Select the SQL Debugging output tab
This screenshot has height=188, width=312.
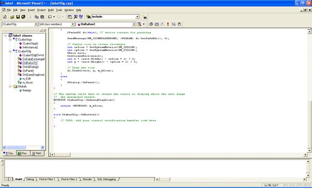pyautogui.click(x=106, y=179)
